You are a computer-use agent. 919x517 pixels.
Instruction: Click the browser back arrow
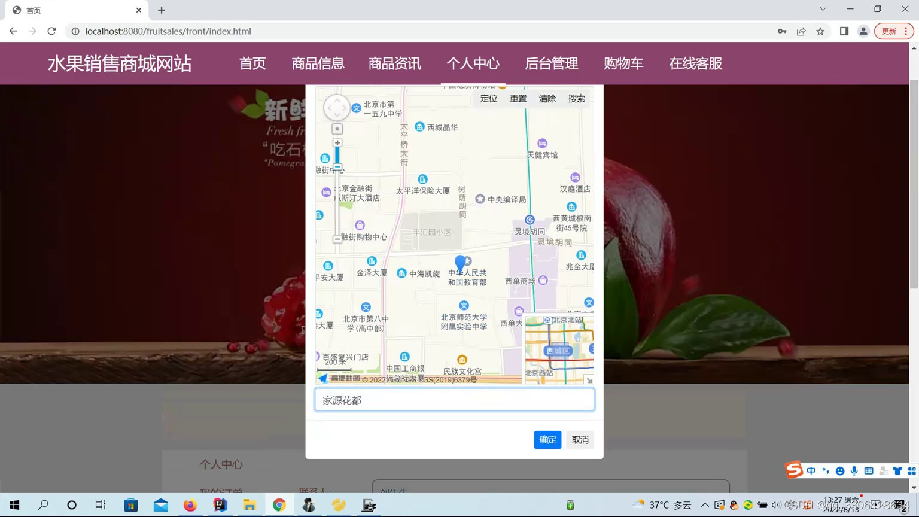click(x=13, y=31)
